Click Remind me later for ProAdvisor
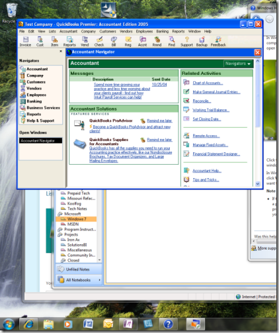 (x=159, y=120)
